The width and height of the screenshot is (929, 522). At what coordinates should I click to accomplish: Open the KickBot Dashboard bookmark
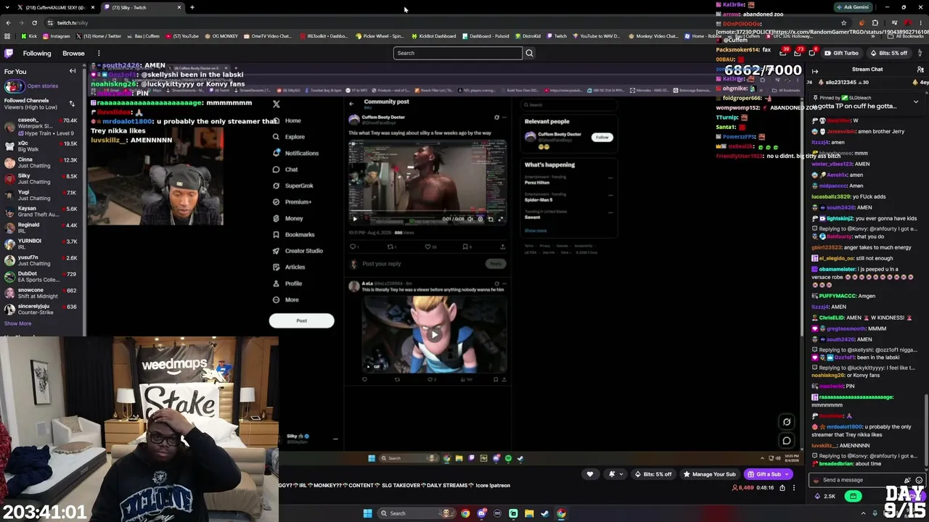(433, 36)
